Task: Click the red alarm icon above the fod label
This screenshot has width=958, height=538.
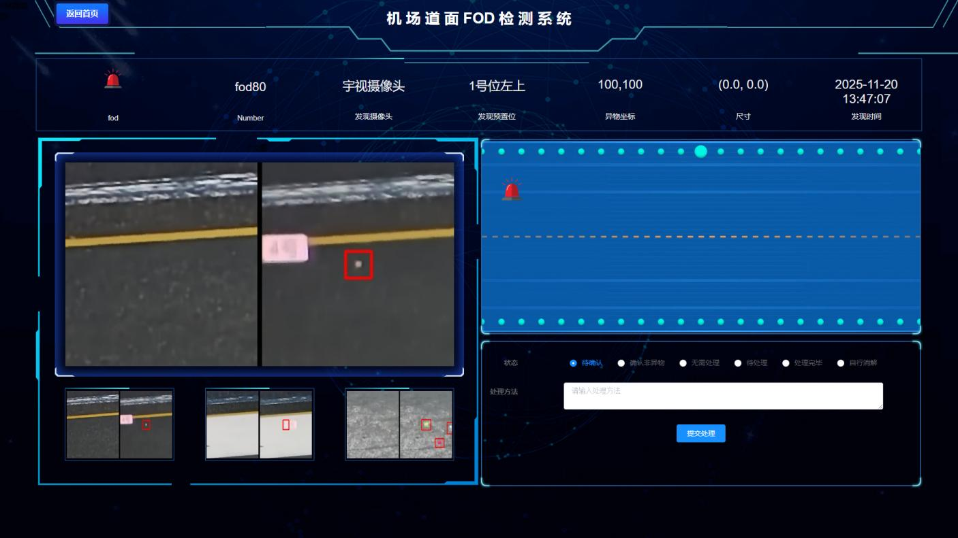Action: (x=113, y=80)
